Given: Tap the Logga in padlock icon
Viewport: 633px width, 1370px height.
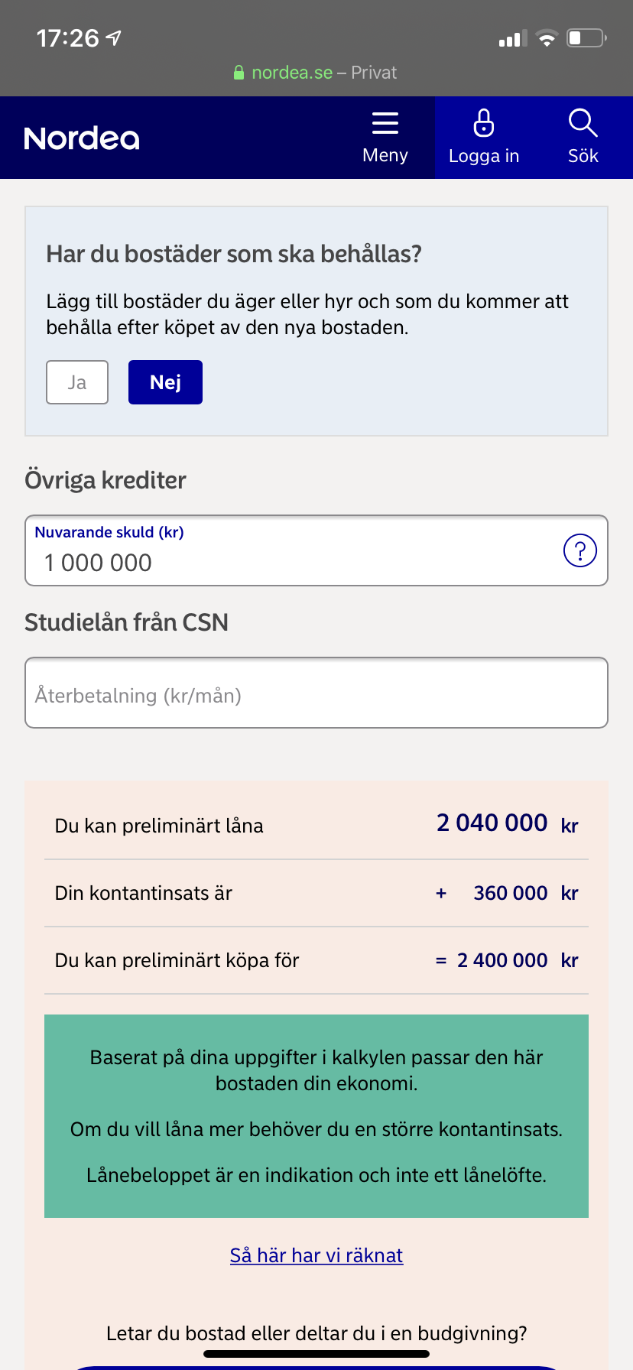Looking at the screenshot, I should (483, 122).
